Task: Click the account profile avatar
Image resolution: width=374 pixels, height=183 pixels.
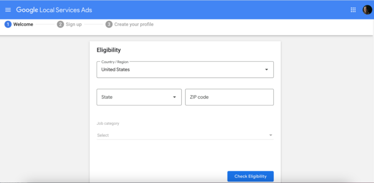Action: pos(367,10)
